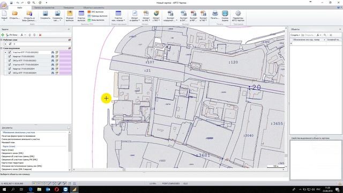343x193 pixels.
Task: Select the Зоны выписок item
Action: 96,20
